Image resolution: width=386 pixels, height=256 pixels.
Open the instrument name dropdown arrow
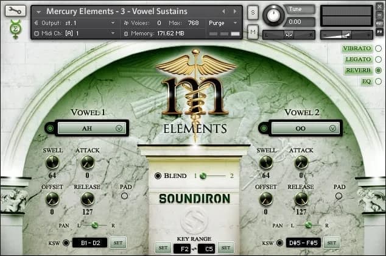click(38, 12)
